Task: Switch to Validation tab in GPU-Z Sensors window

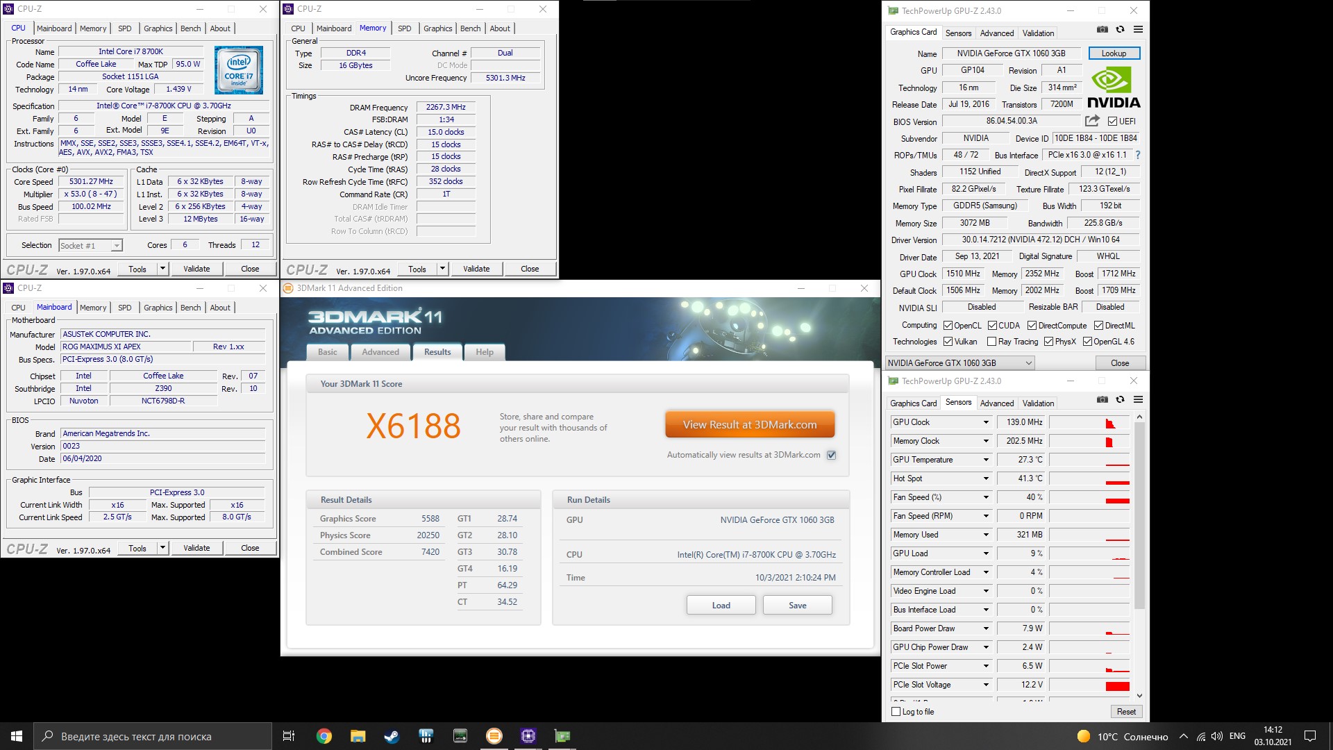Action: tap(1038, 403)
